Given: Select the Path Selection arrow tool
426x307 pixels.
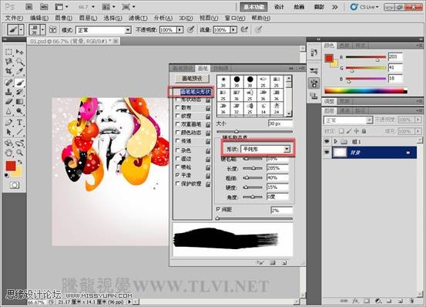Looking at the screenshot, I should click(8, 132).
